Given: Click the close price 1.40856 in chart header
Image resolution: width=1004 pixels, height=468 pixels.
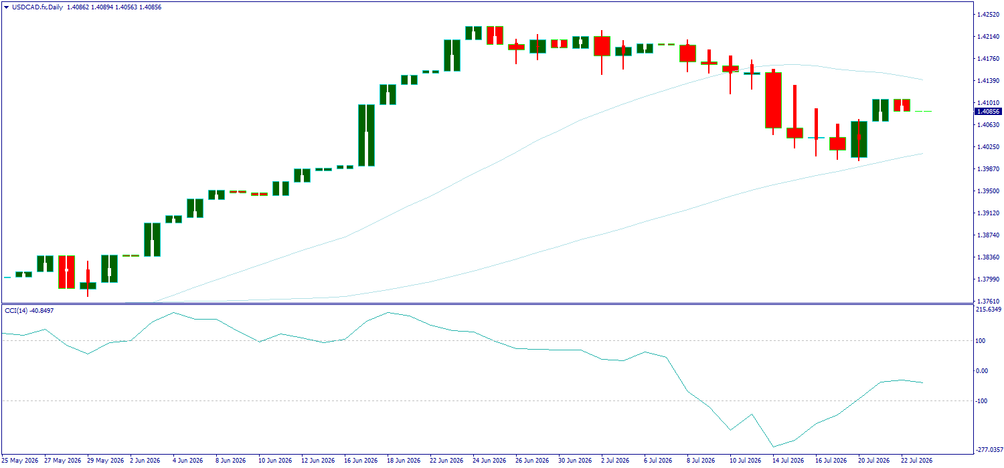Looking at the screenshot, I should click(151, 7).
